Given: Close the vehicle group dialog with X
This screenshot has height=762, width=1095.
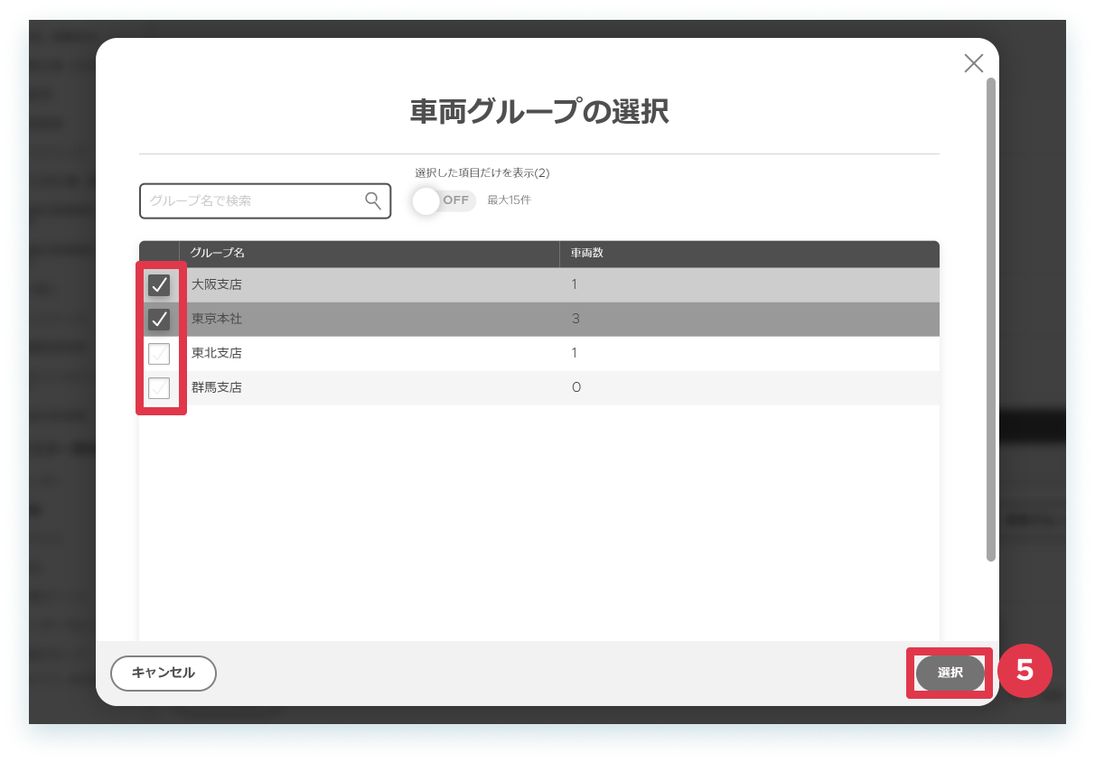Looking at the screenshot, I should 973,63.
